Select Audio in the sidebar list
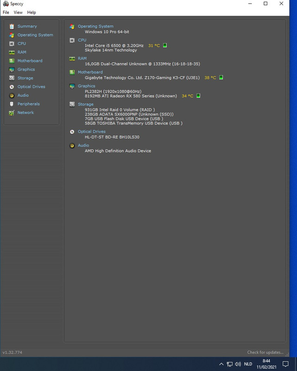 tap(23, 95)
